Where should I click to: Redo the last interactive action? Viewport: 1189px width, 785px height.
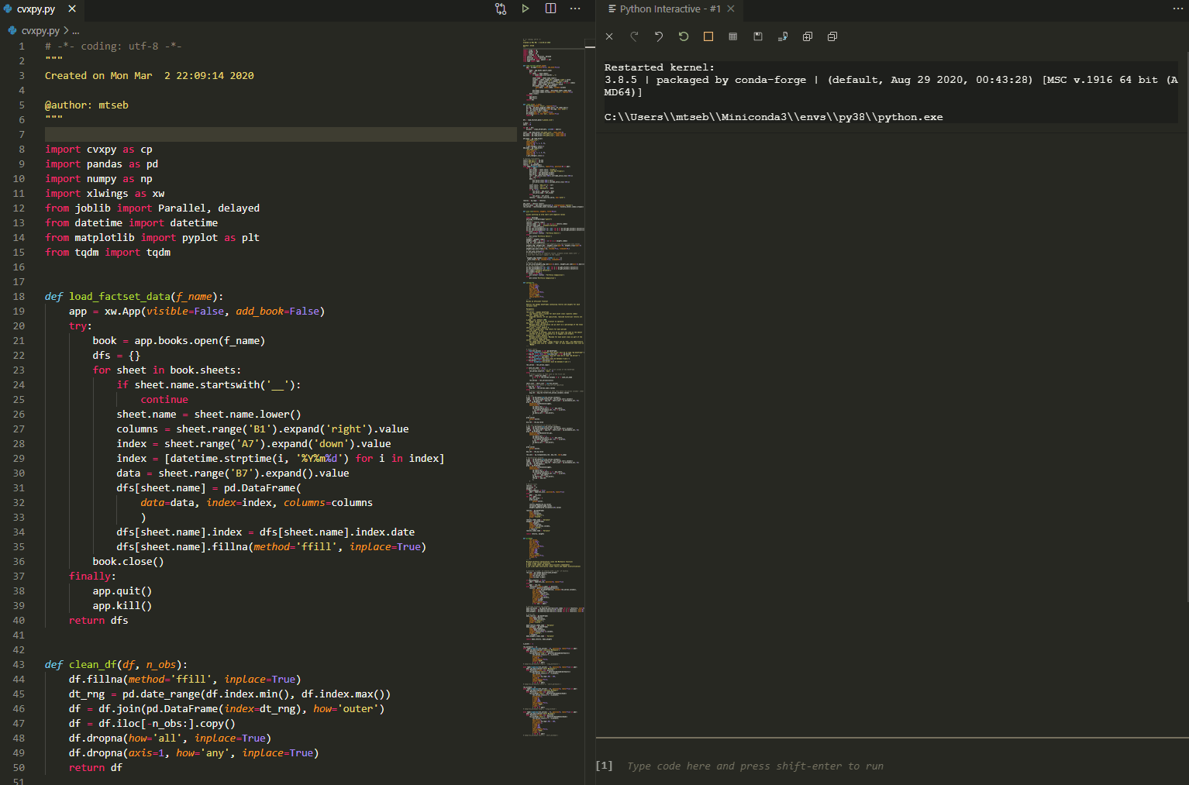pyautogui.click(x=635, y=36)
